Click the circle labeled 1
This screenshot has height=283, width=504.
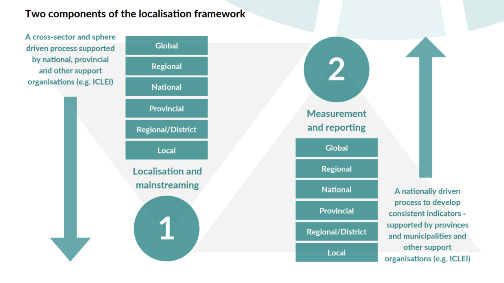click(x=167, y=228)
